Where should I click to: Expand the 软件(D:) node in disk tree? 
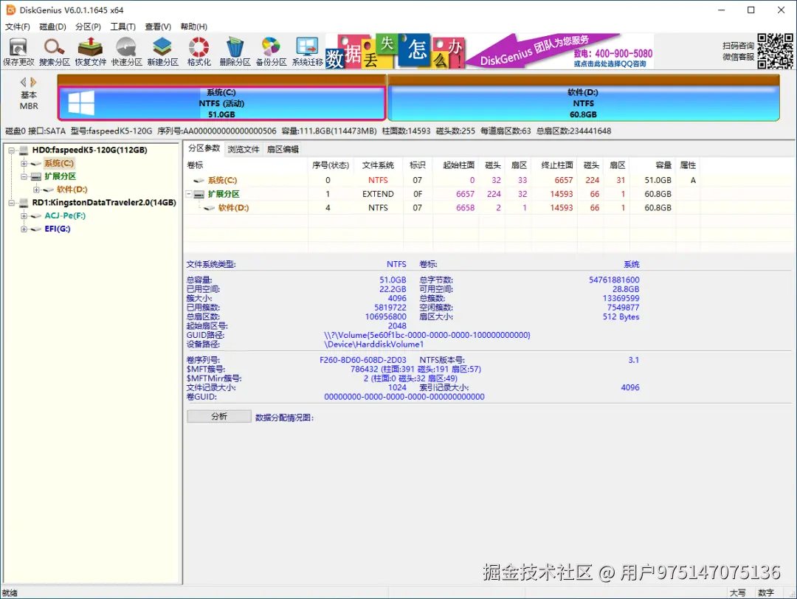click(36, 190)
